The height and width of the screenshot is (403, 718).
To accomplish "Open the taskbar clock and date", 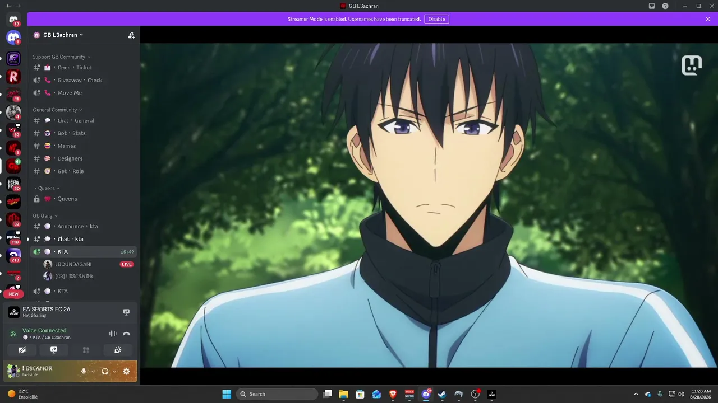I will 701,394.
